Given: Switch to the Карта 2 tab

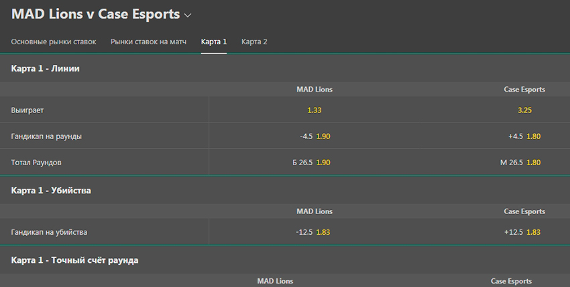Looking at the screenshot, I should coord(254,41).
